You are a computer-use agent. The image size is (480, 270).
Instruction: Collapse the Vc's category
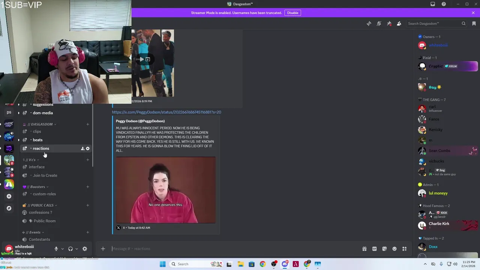pos(31,160)
